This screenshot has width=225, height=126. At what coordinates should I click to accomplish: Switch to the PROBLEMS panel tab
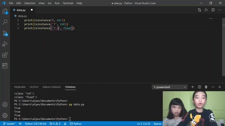pos(20,87)
